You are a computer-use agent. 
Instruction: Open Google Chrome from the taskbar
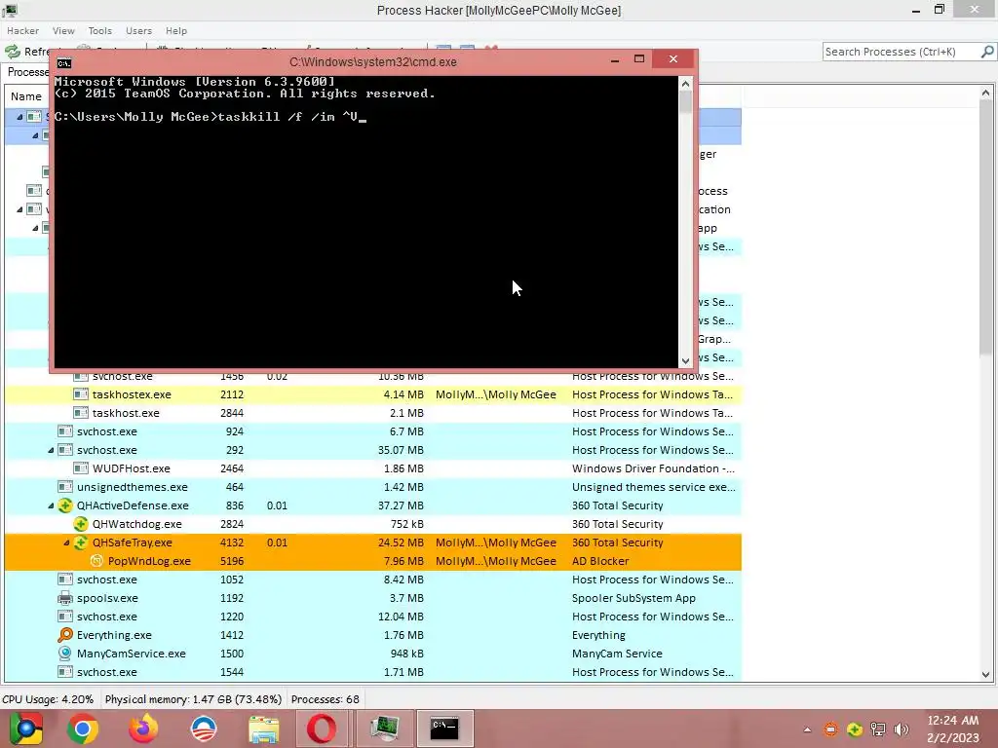(x=83, y=729)
